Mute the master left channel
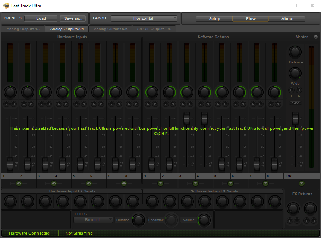 tap(292, 90)
